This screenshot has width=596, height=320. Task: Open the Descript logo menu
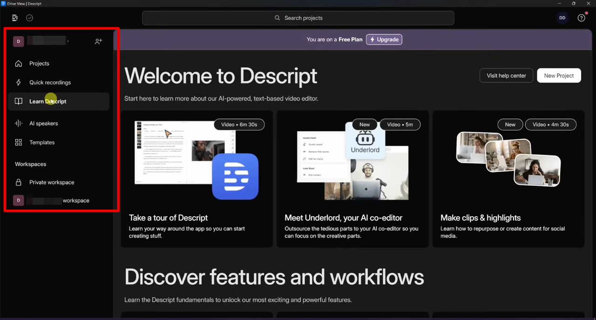click(14, 18)
